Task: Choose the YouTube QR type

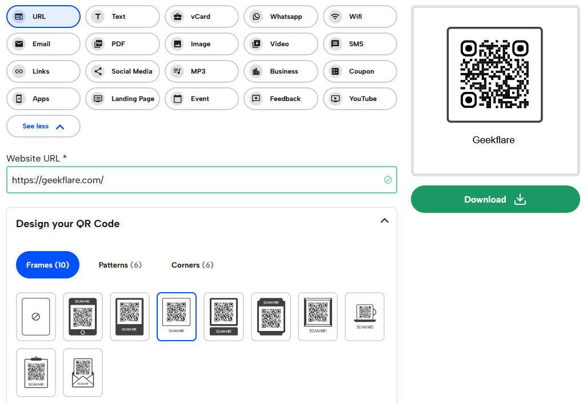Action: pos(360,99)
